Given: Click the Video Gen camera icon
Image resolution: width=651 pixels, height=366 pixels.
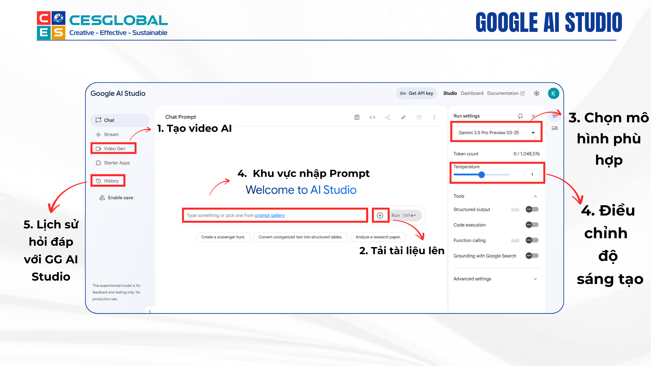Looking at the screenshot, I should pos(98,149).
